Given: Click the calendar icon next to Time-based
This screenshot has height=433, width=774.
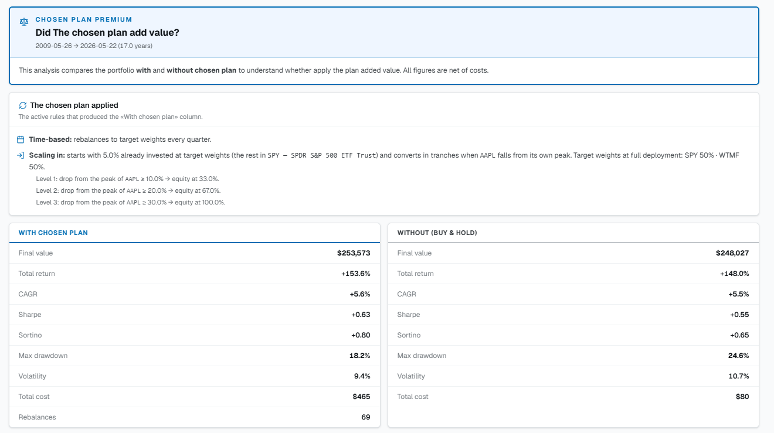Looking at the screenshot, I should (x=21, y=139).
